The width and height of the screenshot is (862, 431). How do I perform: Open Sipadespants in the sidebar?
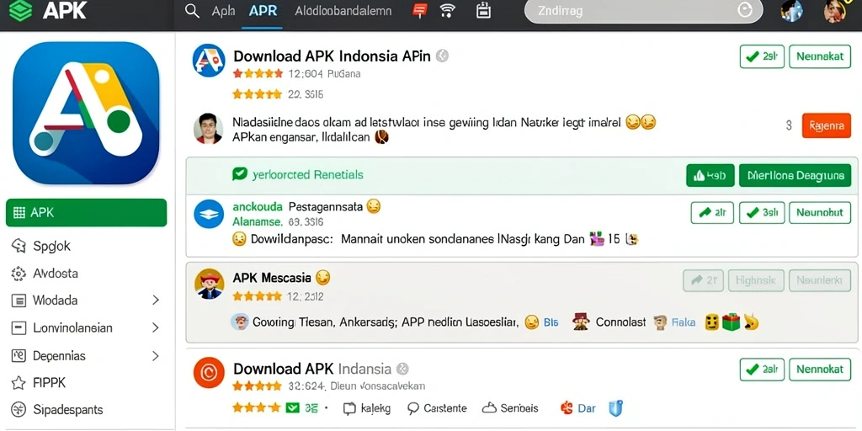pyautogui.click(x=67, y=410)
